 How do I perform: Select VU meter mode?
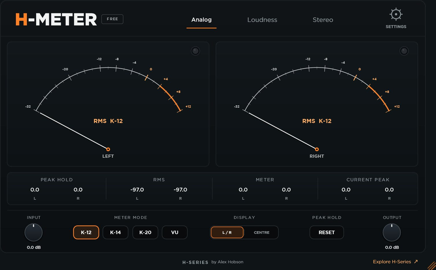175,232
